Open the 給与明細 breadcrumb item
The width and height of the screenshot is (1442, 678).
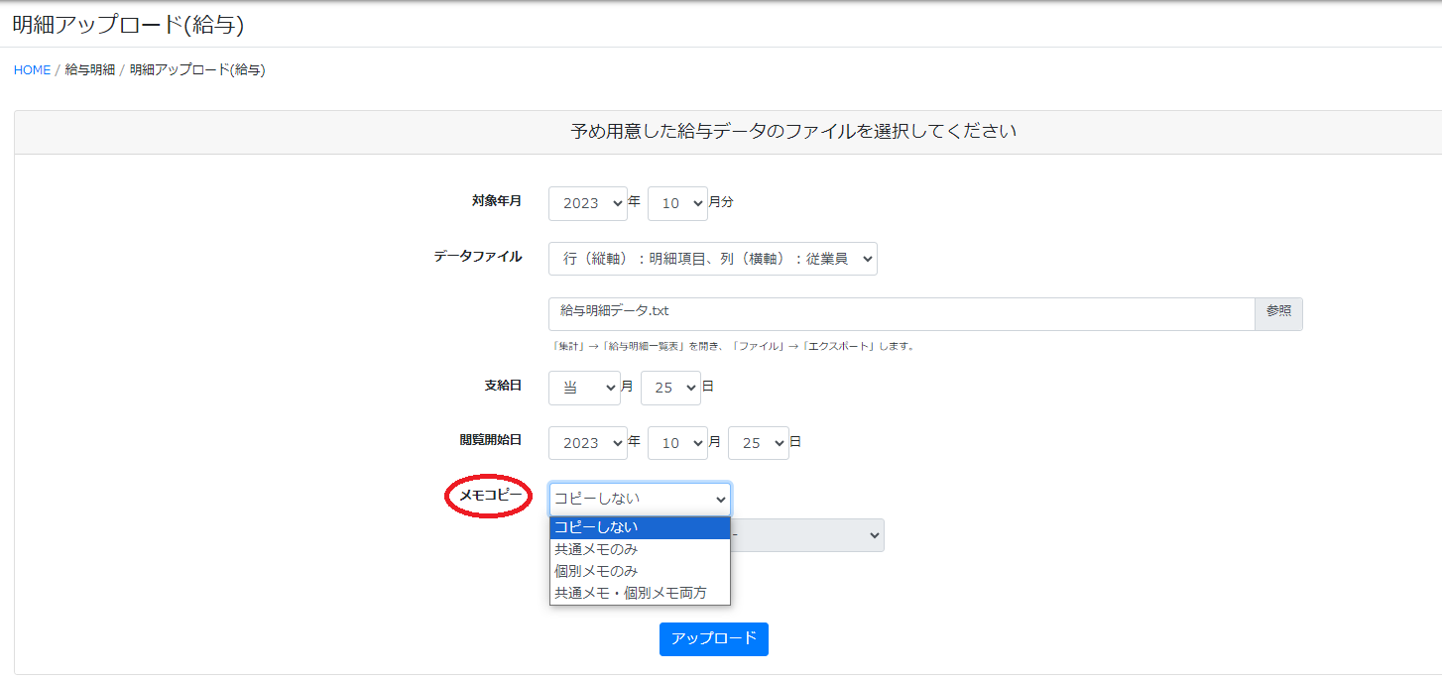pos(90,70)
